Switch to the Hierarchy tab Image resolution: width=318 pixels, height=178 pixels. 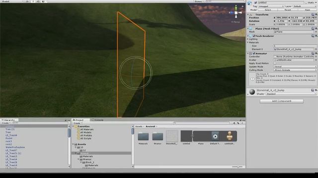(9, 120)
